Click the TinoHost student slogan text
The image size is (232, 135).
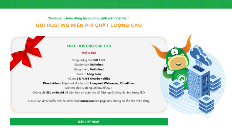(x=89, y=18)
